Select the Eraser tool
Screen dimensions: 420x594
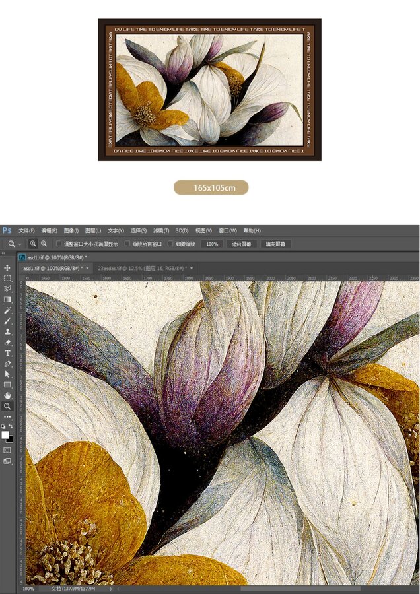7,343
